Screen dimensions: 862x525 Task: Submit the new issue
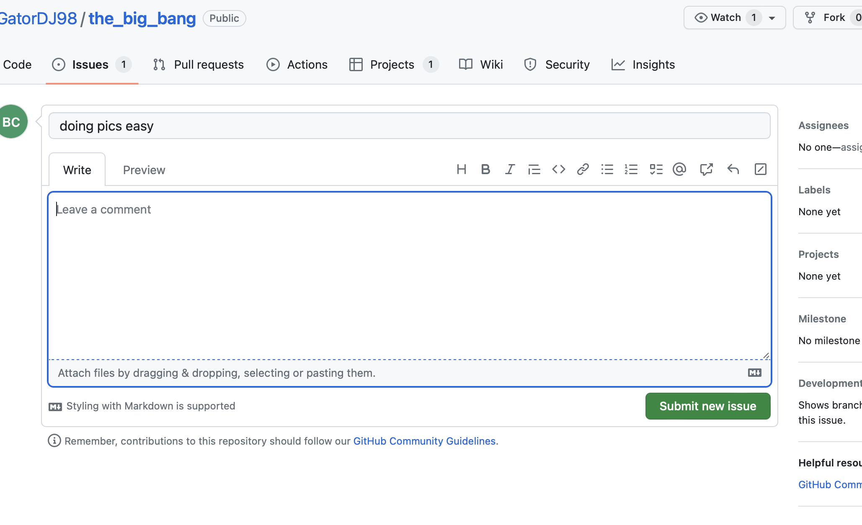(707, 406)
